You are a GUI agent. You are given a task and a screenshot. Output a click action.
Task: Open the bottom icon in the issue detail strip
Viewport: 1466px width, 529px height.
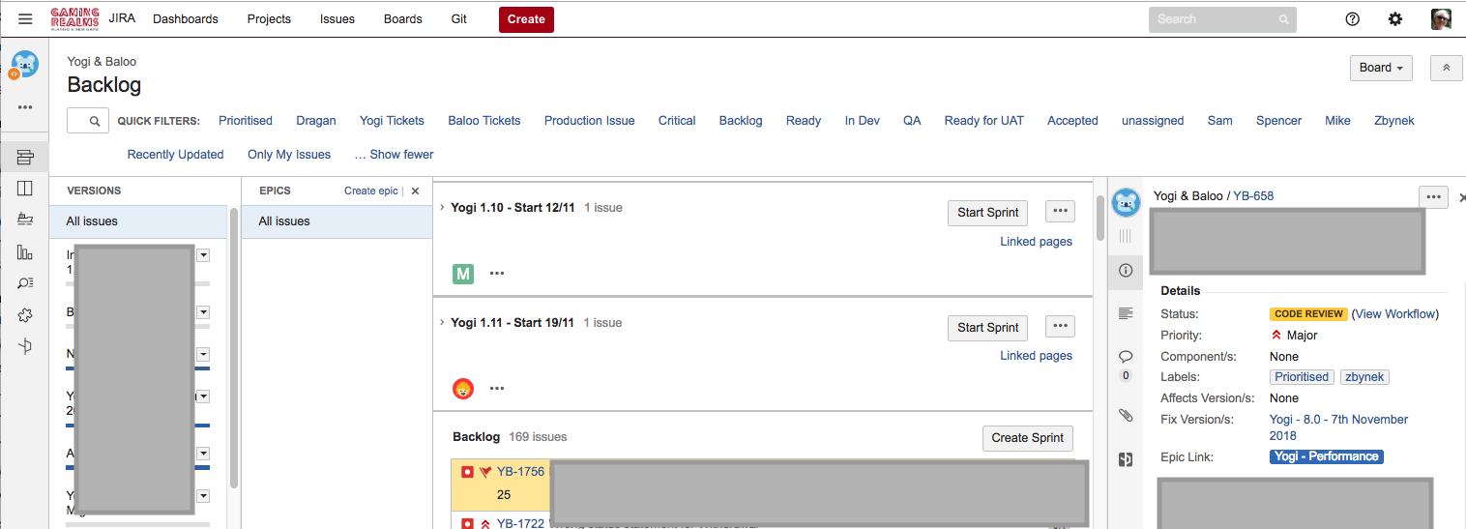coord(1126,459)
